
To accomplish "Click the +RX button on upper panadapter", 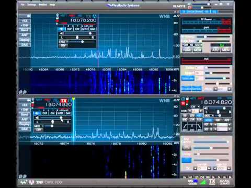I will click(25, 21).
